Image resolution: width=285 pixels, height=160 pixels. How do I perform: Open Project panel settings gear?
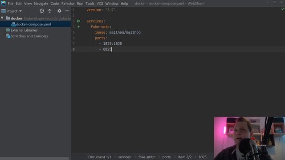pos(59,11)
